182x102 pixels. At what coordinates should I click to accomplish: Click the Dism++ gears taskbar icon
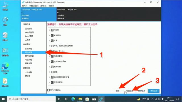coord(101,99)
